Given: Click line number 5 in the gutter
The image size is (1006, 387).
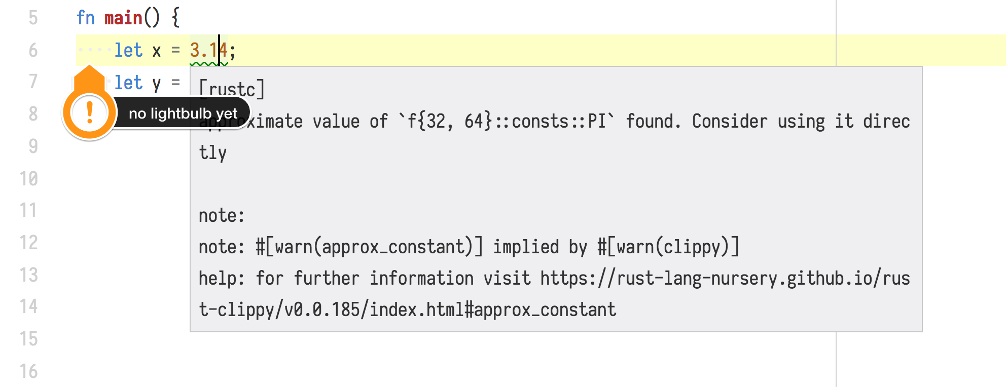Looking at the screenshot, I should coord(33,18).
